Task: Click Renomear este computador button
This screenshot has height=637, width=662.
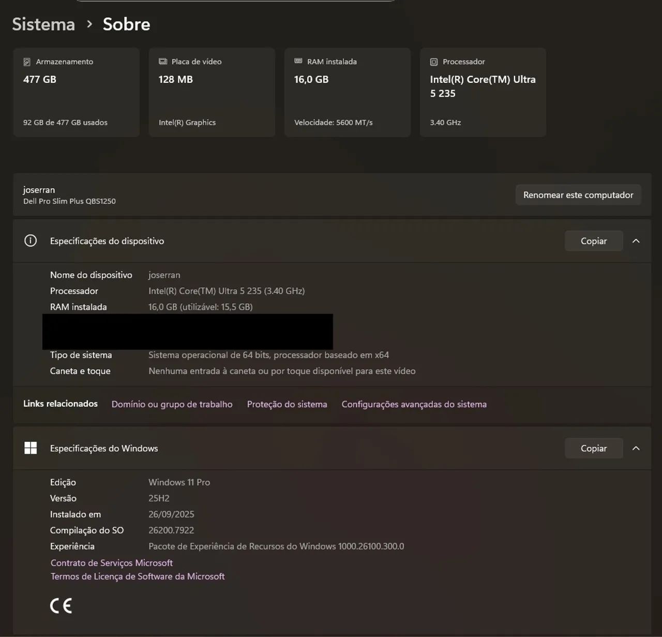Action: pos(578,195)
